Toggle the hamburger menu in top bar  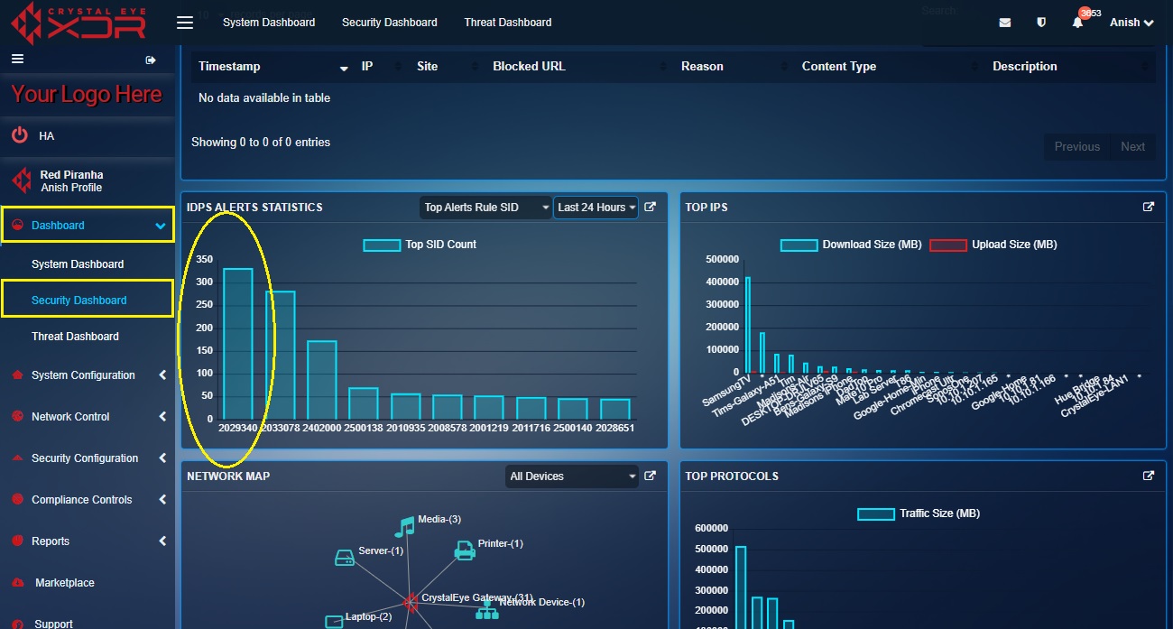(185, 23)
